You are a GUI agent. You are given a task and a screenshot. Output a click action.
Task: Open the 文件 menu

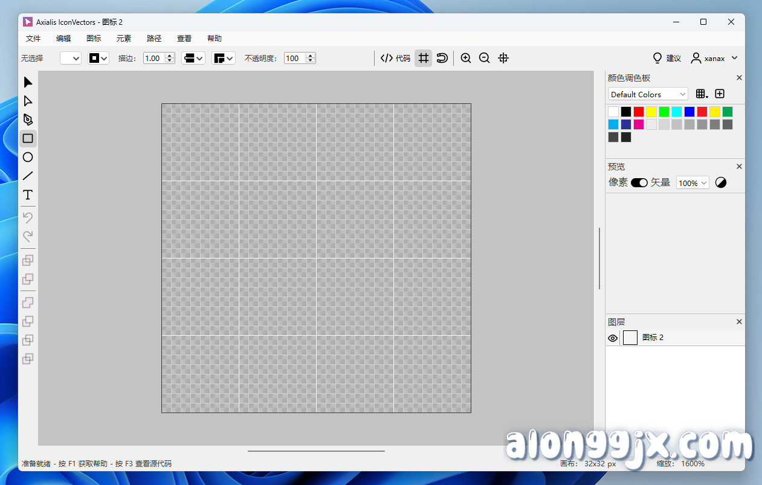coord(33,38)
